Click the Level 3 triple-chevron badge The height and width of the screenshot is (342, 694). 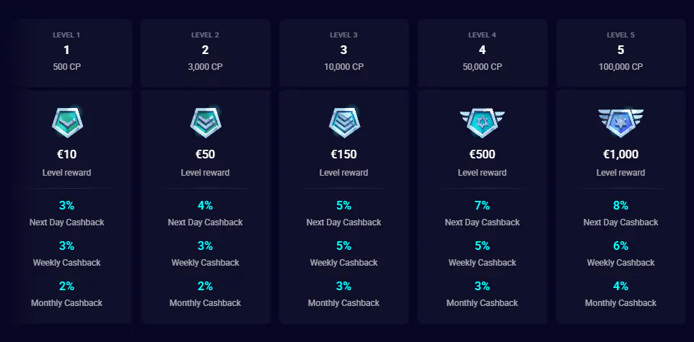click(344, 122)
